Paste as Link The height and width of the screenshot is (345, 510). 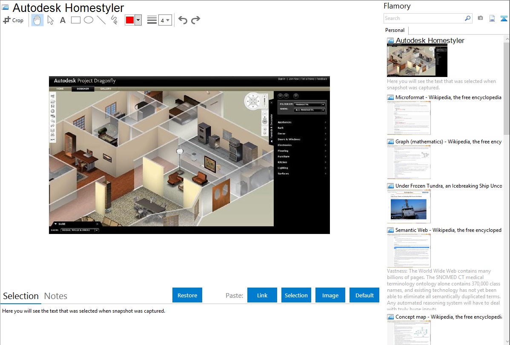click(262, 295)
